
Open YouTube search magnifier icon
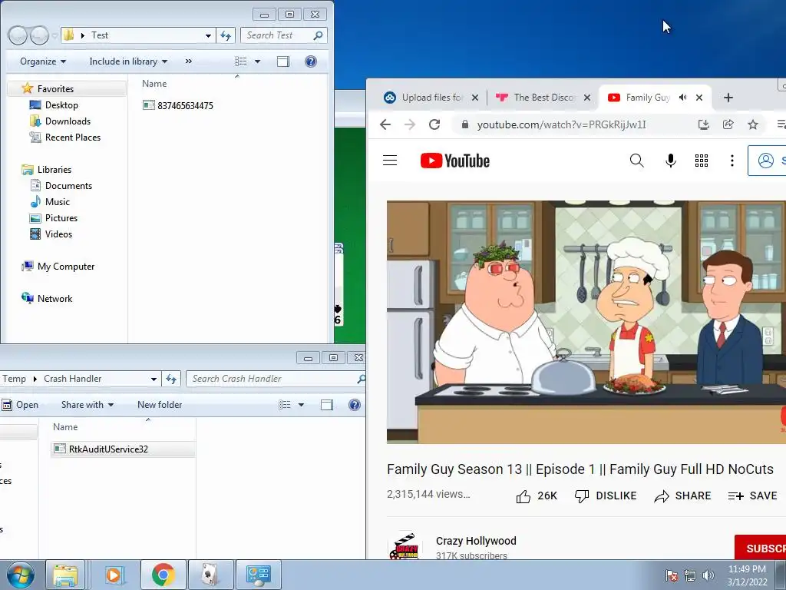coord(636,161)
